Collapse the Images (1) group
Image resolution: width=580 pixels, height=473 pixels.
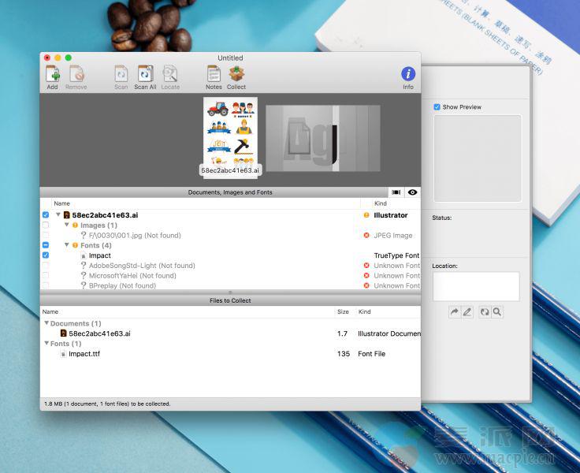pos(67,225)
